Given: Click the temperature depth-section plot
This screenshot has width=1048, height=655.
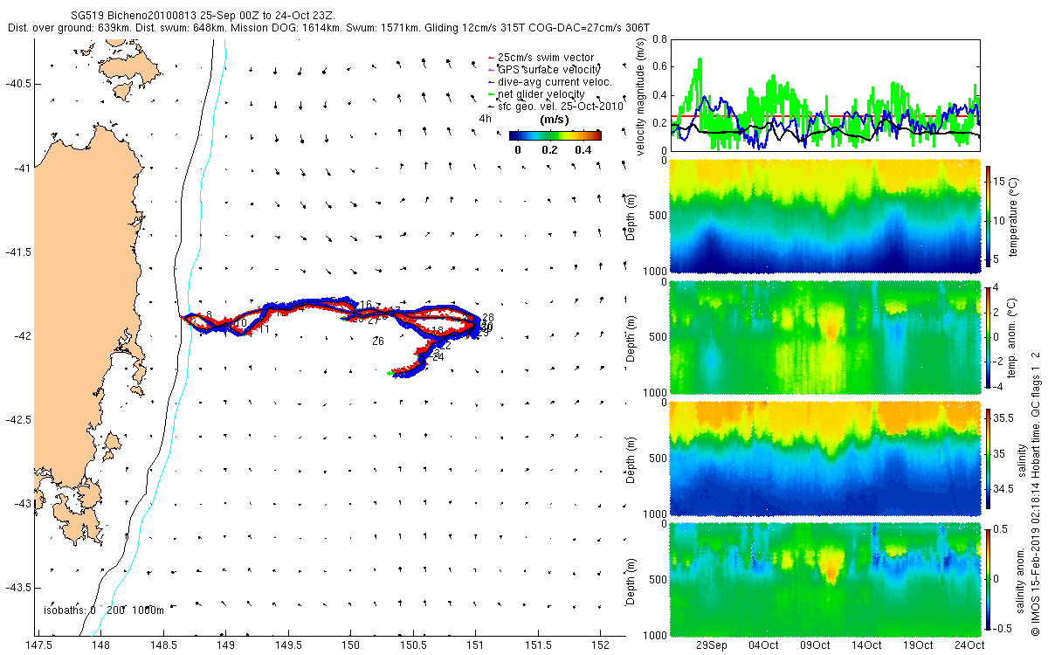Looking at the screenshot, I should click(x=824, y=216).
